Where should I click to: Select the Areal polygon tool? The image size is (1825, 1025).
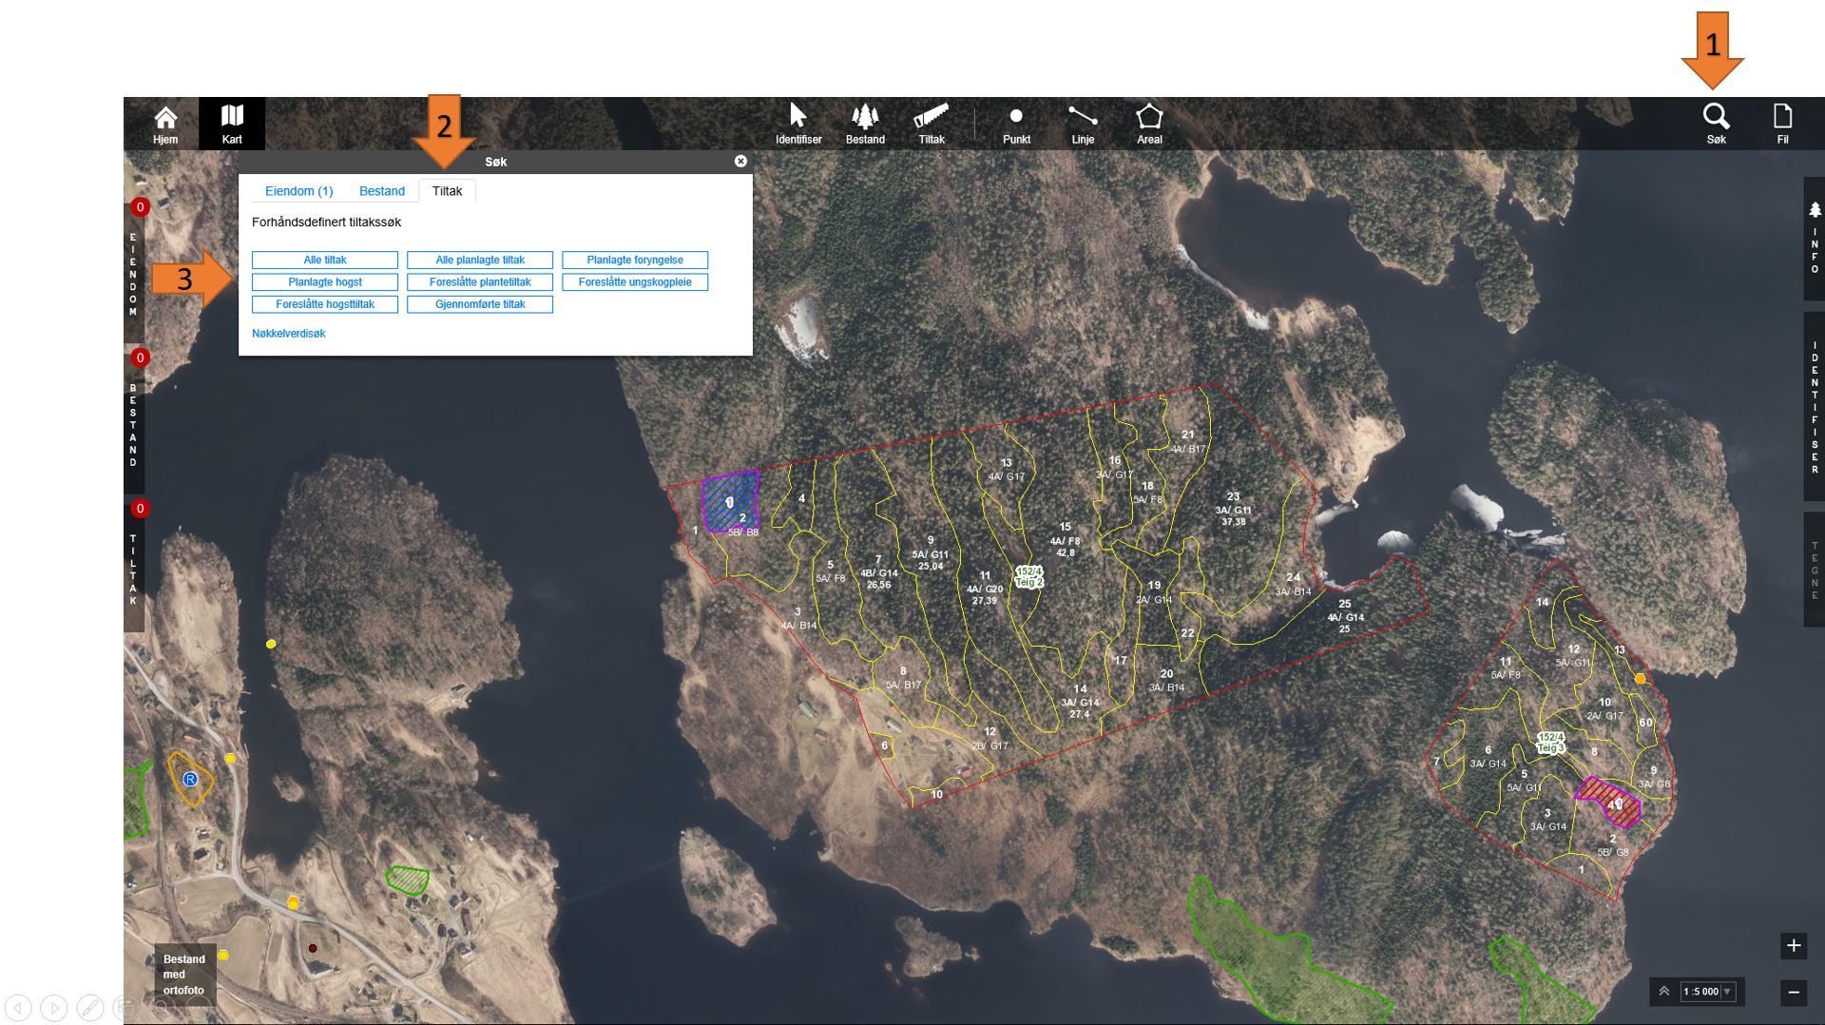(1149, 124)
